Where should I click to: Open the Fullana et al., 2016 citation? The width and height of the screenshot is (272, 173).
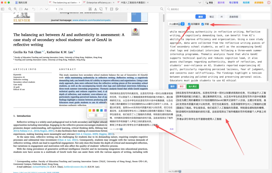point(29,131)
